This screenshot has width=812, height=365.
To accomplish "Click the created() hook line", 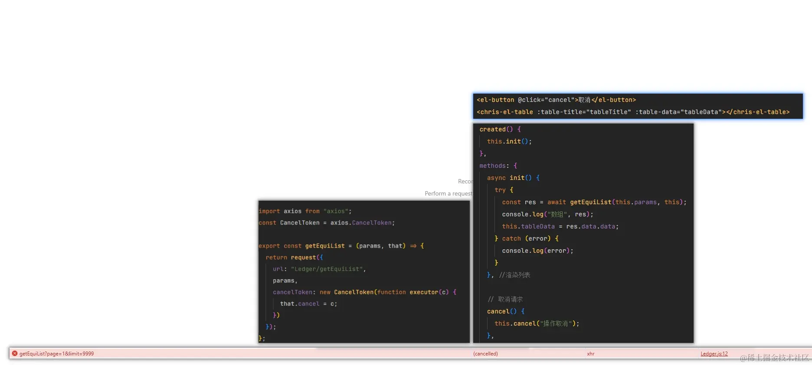I will (x=500, y=129).
